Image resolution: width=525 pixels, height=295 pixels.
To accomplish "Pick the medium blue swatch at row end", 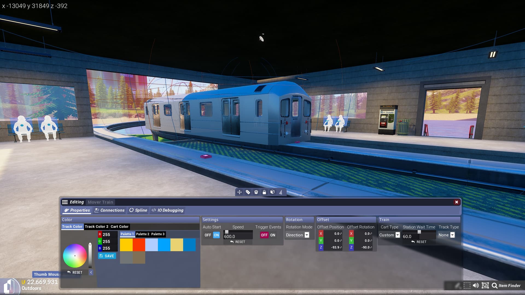I will [189, 245].
